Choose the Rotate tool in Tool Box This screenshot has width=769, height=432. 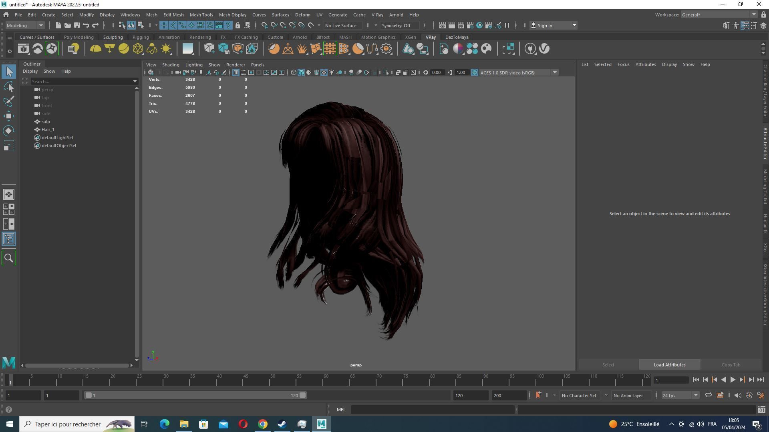pos(9,131)
